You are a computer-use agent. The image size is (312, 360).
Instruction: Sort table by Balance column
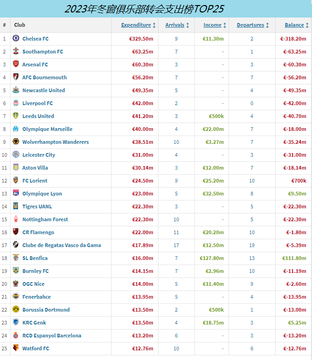coord(294,25)
